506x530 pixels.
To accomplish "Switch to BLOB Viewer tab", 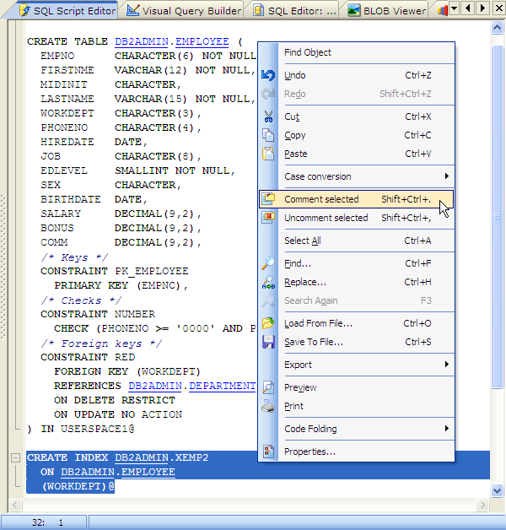I will point(387,10).
